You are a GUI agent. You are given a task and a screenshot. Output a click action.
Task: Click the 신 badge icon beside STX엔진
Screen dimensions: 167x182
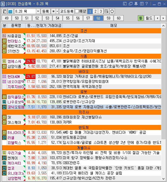click(4, 51)
